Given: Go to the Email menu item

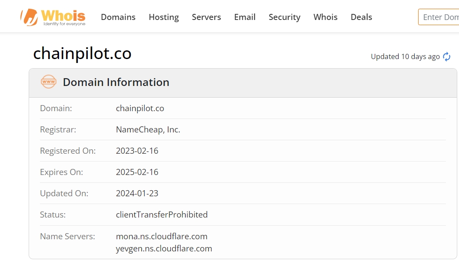Looking at the screenshot, I should (x=244, y=17).
